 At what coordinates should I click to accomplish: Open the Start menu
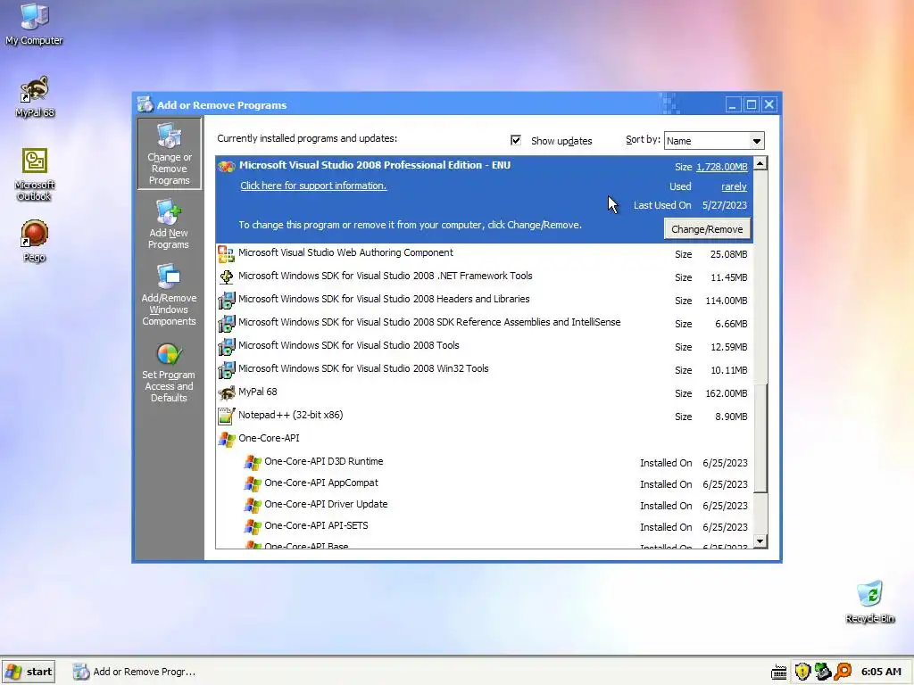(x=29, y=672)
